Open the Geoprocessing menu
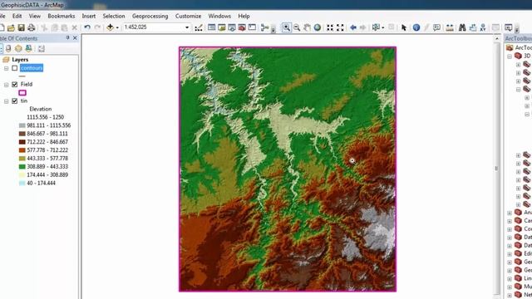 [x=150, y=16]
